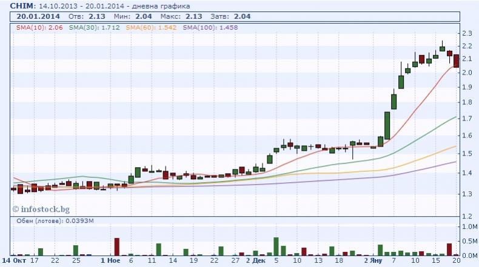The image size is (479, 267).
Task: Click the long green candle from 1.58 to 1.74
Action: 387,125
